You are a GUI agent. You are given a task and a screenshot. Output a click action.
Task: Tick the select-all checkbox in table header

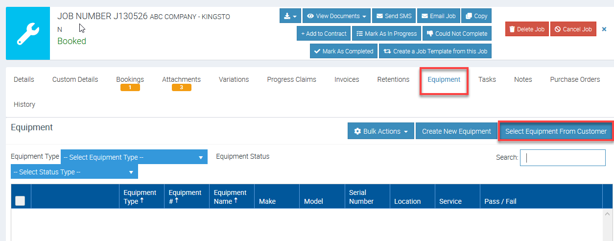point(21,201)
